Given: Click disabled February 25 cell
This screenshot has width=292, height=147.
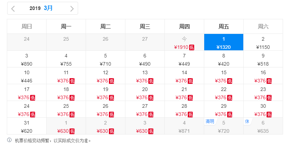Looking at the screenshot, I should click(x=66, y=42).
